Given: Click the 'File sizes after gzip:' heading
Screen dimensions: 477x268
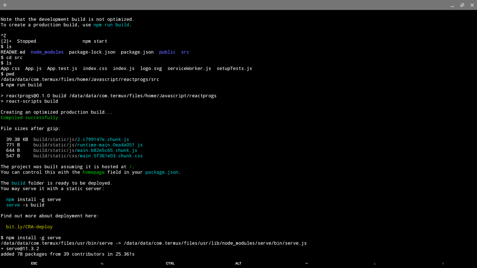Looking at the screenshot, I should coord(31,128).
